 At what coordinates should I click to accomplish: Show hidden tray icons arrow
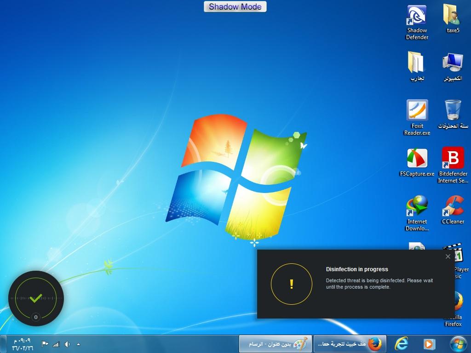pyautogui.click(x=78, y=344)
